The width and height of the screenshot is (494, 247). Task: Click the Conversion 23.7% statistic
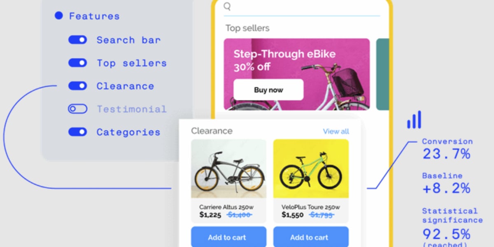(x=447, y=148)
